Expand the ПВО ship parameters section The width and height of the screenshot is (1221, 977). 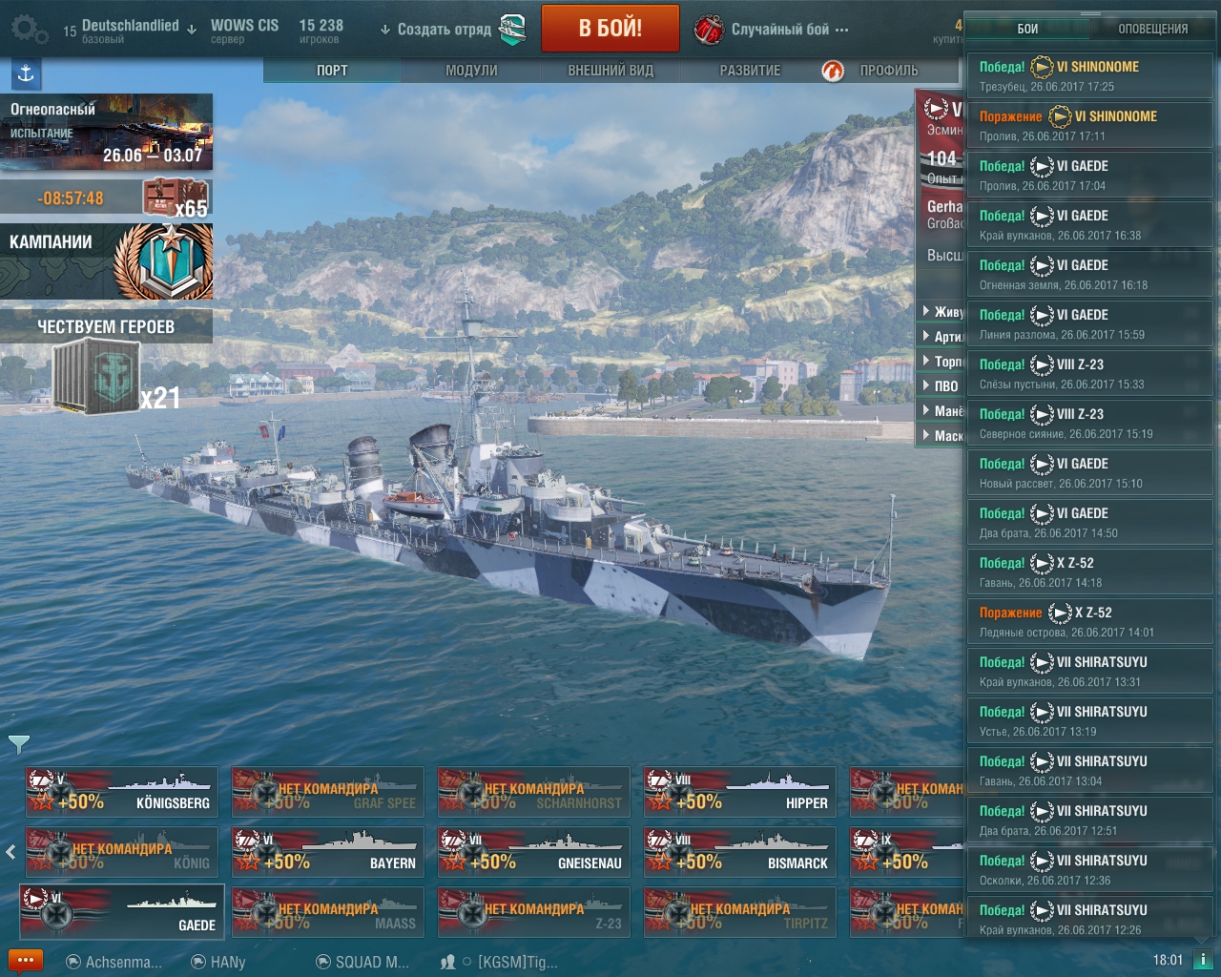coord(944,385)
